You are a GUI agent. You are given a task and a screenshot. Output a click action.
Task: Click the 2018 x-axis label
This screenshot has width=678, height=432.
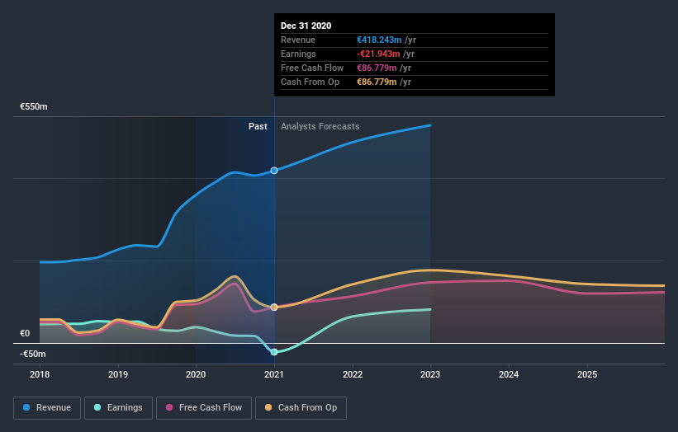pyautogui.click(x=40, y=374)
